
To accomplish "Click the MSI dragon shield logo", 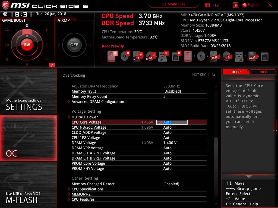I will (5, 5).
